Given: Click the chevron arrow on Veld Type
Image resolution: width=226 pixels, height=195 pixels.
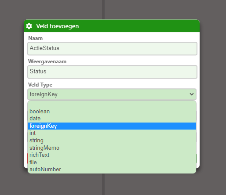Looking at the screenshot, I should coord(192,94).
